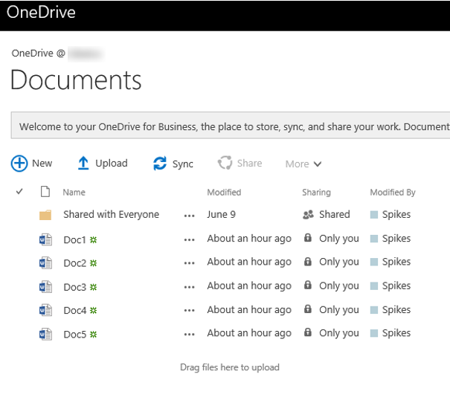Click the Word icon for Doc5
450x403 pixels.
click(x=45, y=334)
